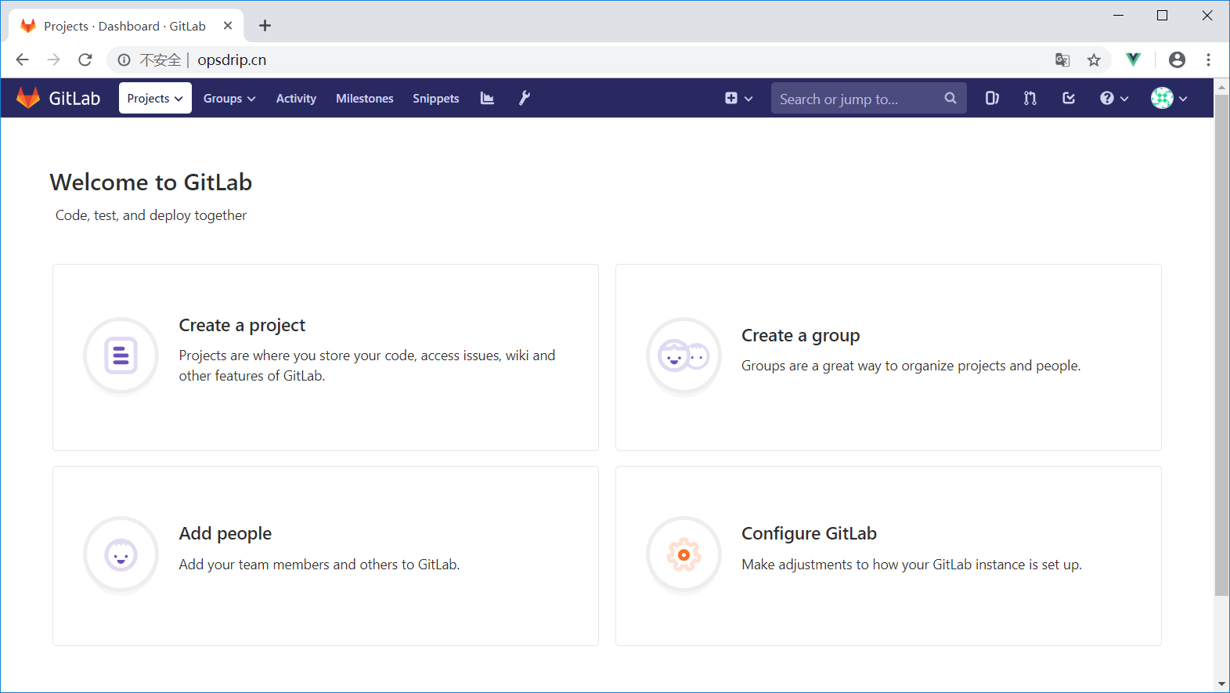1230x693 pixels.
Task: Click the browser forward arrow
Action: [53, 60]
